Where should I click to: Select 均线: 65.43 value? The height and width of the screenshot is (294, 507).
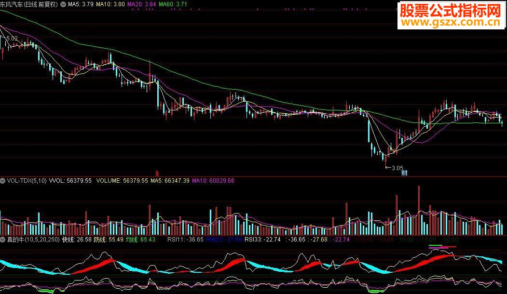coord(140,240)
